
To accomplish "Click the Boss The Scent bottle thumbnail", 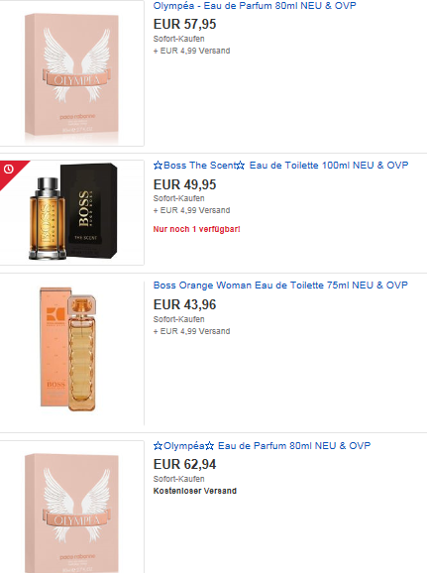I will [73, 211].
